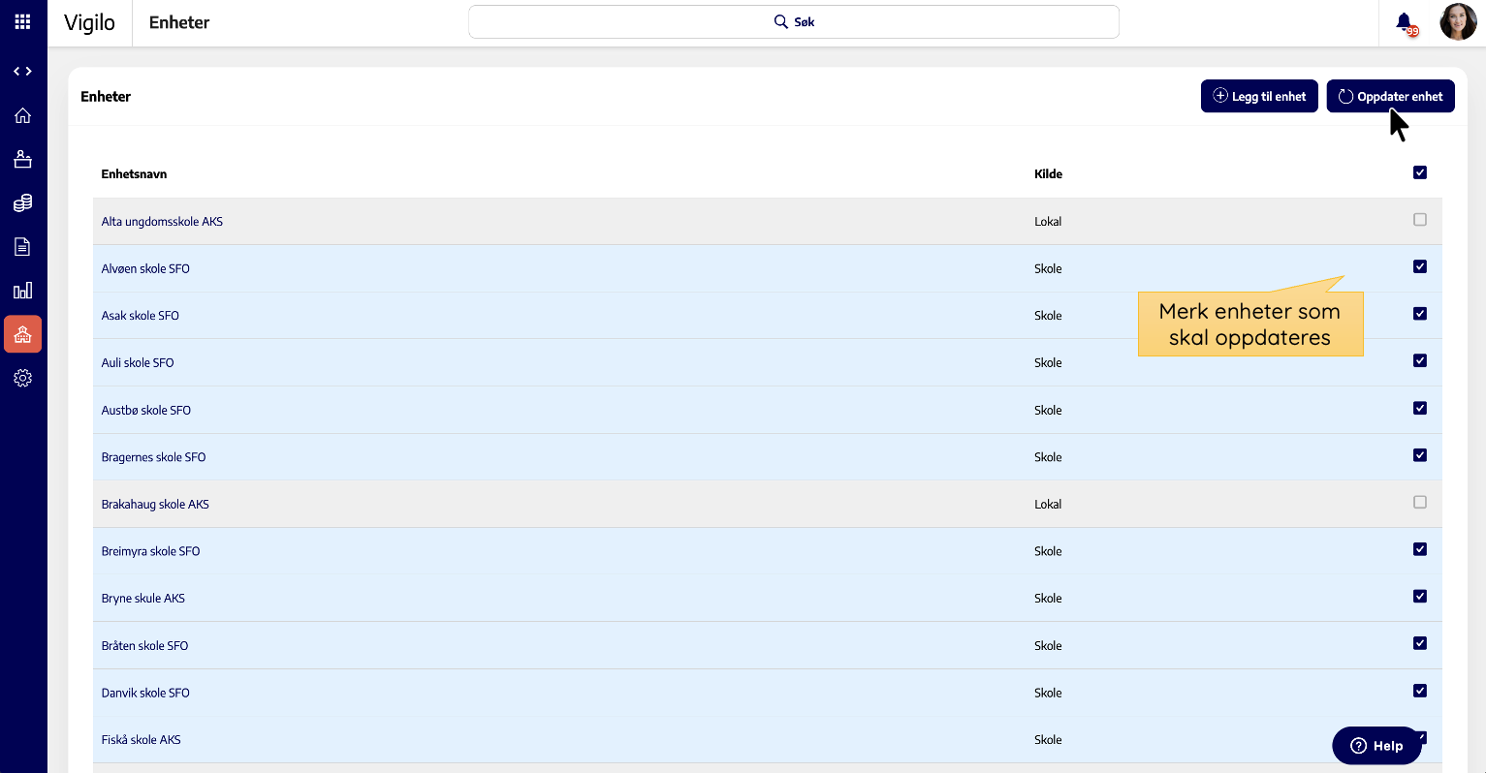This screenshot has height=773, width=1486.
Task: Open the coins stack icon in sidebar
Action: [22, 203]
